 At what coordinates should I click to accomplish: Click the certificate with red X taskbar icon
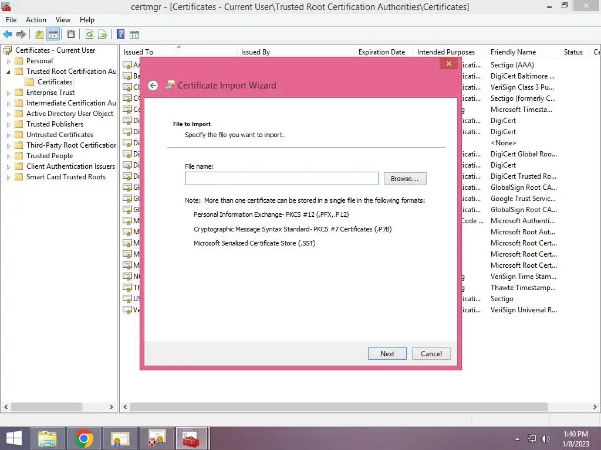[x=156, y=438]
